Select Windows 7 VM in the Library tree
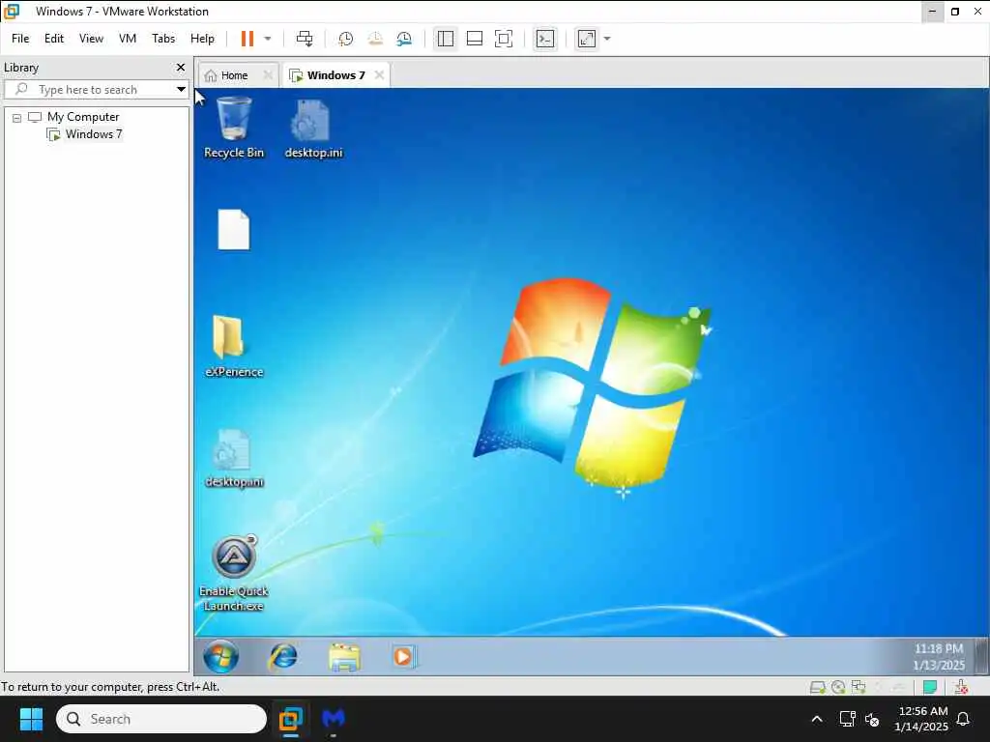This screenshot has width=990, height=742. 94,133
